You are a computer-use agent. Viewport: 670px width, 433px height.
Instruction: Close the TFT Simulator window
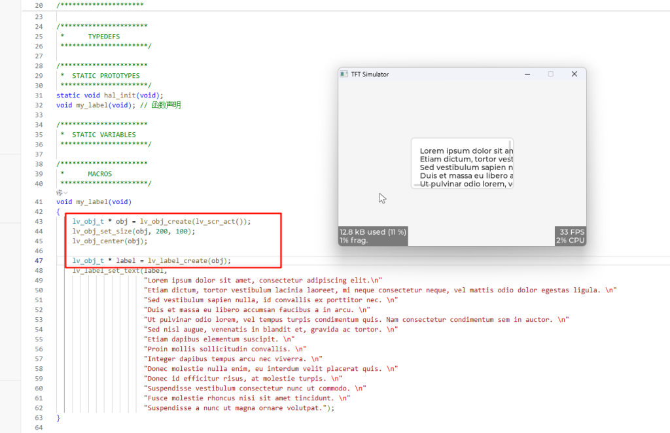click(574, 75)
